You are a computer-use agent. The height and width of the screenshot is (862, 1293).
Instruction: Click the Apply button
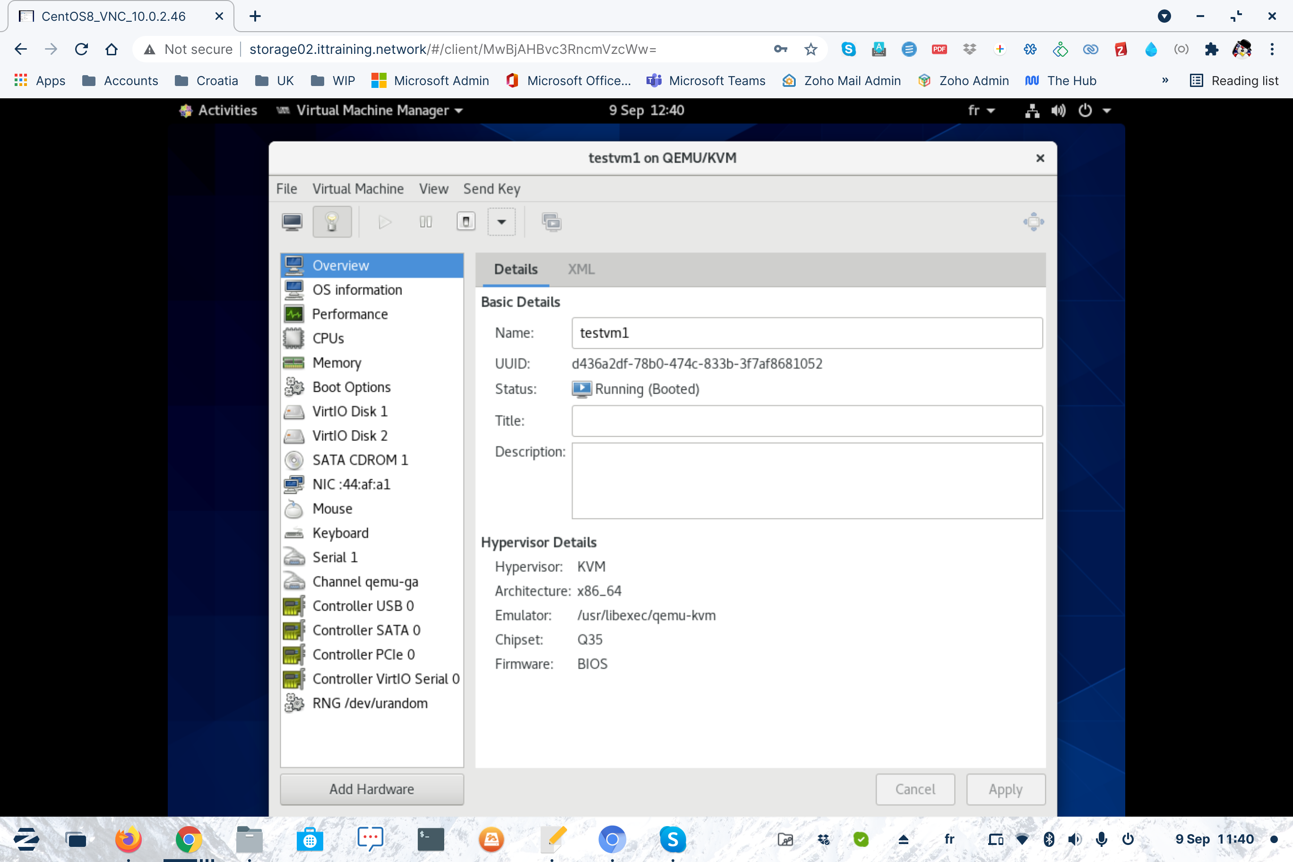coord(1006,789)
